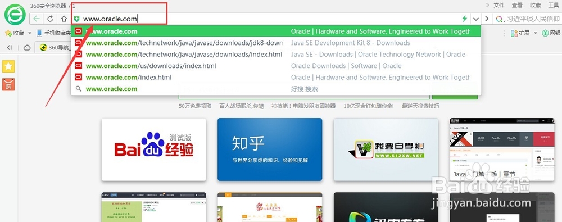This screenshot has height=222, width=562.
Task: Open the 收藏 menu in the top bar
Action: click(536, 5)
